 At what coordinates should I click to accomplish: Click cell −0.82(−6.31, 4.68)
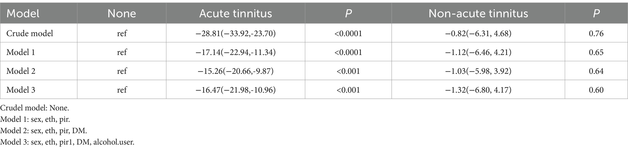[478, 33]
